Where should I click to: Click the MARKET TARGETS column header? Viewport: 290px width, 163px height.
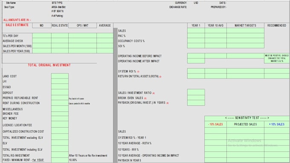coord(245,26)
